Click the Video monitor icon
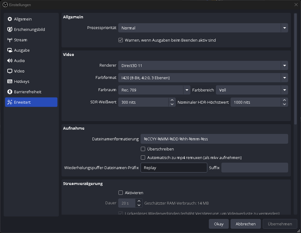 pyautogui.click(x=9, y=71)
